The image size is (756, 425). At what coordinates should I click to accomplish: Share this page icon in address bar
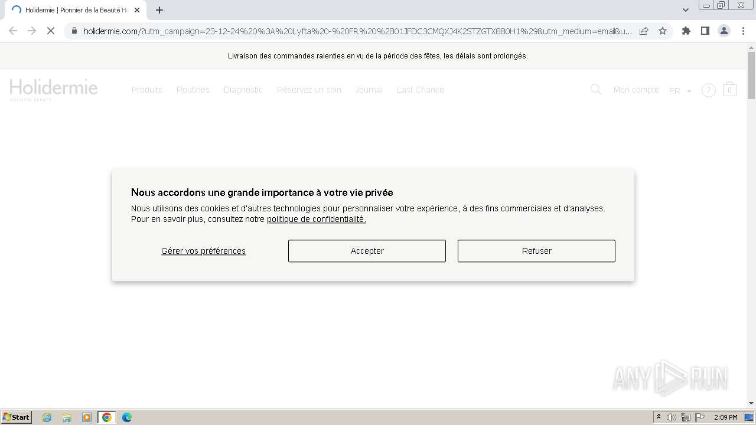click(x=644, y=31)
